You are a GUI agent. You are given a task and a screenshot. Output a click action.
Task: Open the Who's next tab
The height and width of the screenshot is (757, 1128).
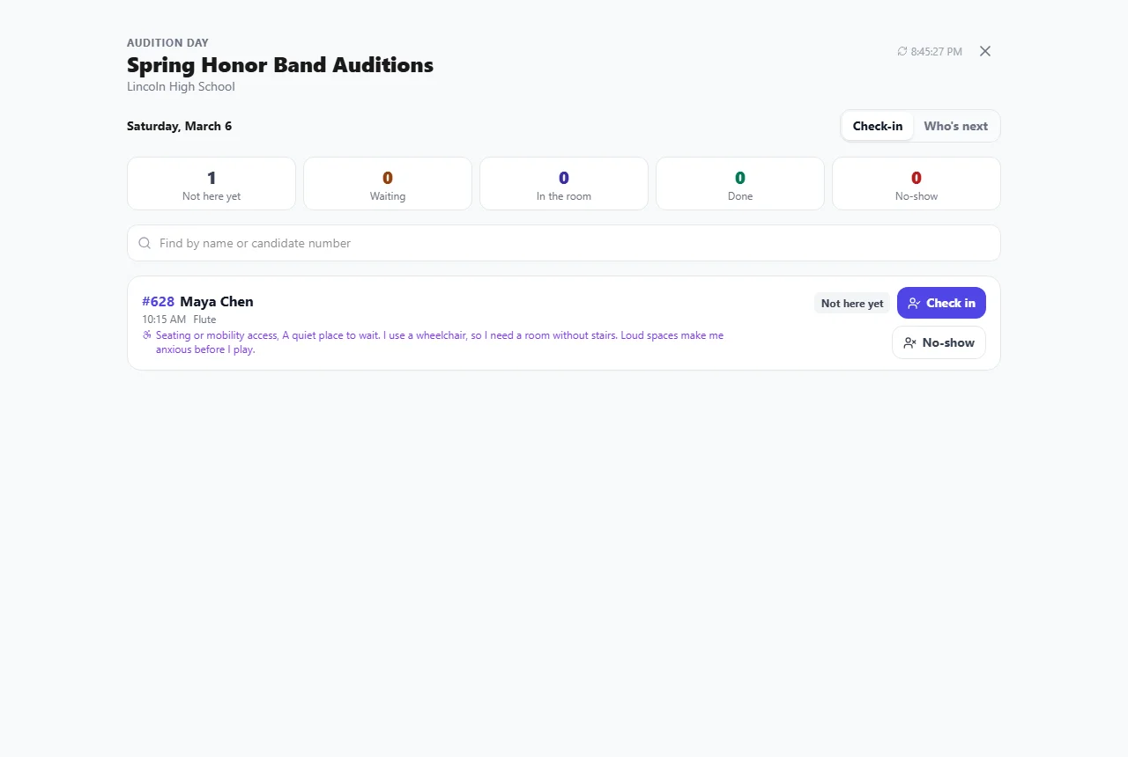(955, 126)
